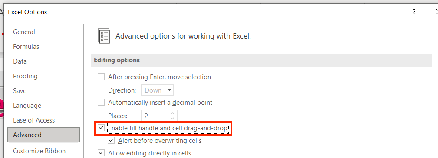Close the Excel Options dialog
The width and height of the screenshot is (438, 158).
(436, 12)
